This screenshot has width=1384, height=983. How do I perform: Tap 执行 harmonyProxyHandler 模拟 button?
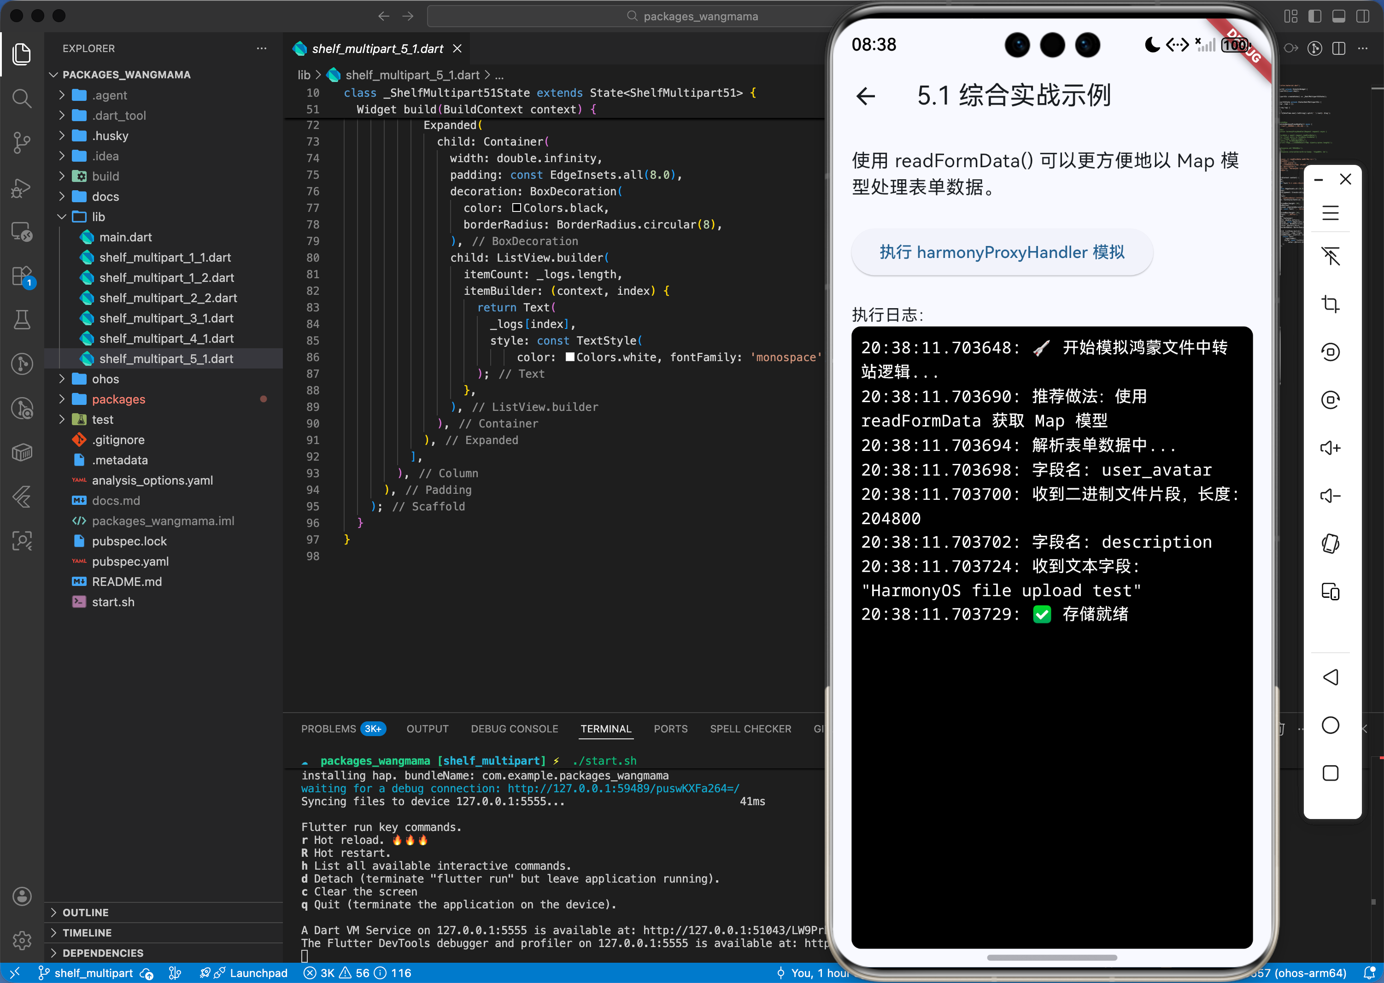1001,252
